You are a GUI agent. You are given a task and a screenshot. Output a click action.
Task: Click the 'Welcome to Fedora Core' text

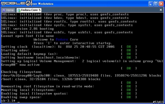[56, 39]
